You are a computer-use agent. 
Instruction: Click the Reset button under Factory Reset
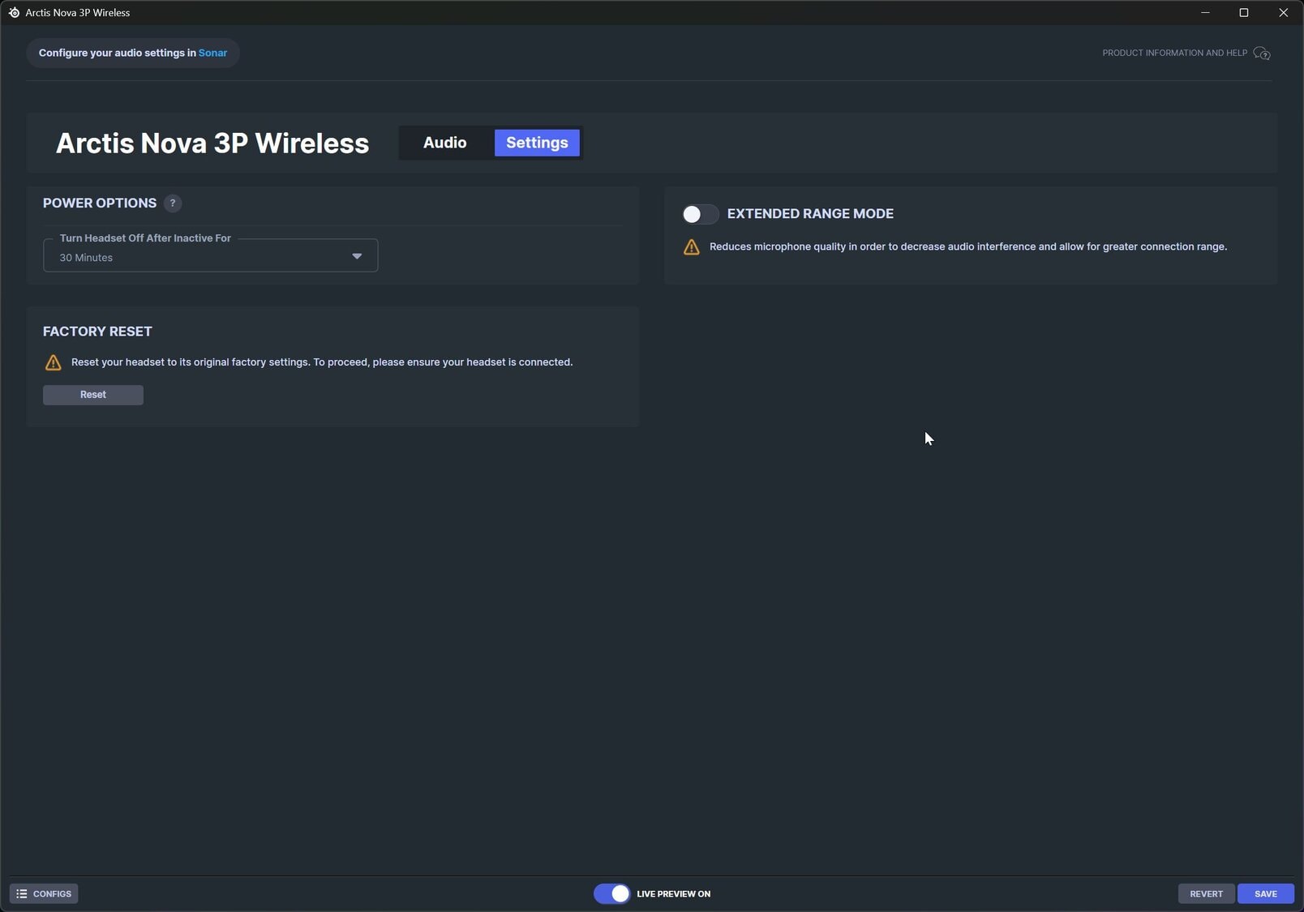tap(93, 395)
